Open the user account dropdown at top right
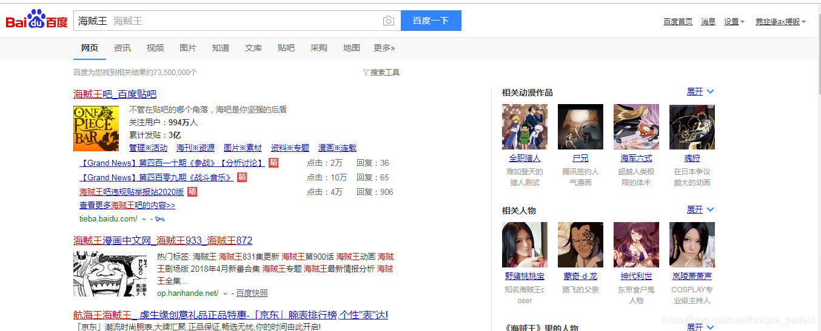Screen dimensions: 821x331 [780, 22]
